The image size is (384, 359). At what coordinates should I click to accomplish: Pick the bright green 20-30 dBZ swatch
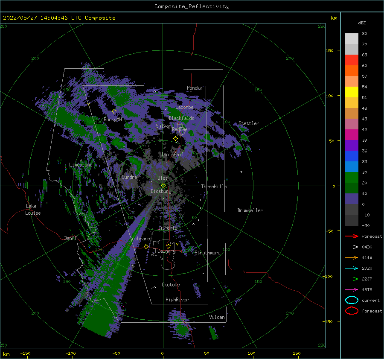tap(352, 178)
